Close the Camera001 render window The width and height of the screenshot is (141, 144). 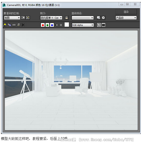[135, 4]
